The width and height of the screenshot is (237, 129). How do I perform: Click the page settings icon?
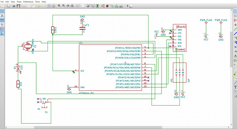point(8,6)
